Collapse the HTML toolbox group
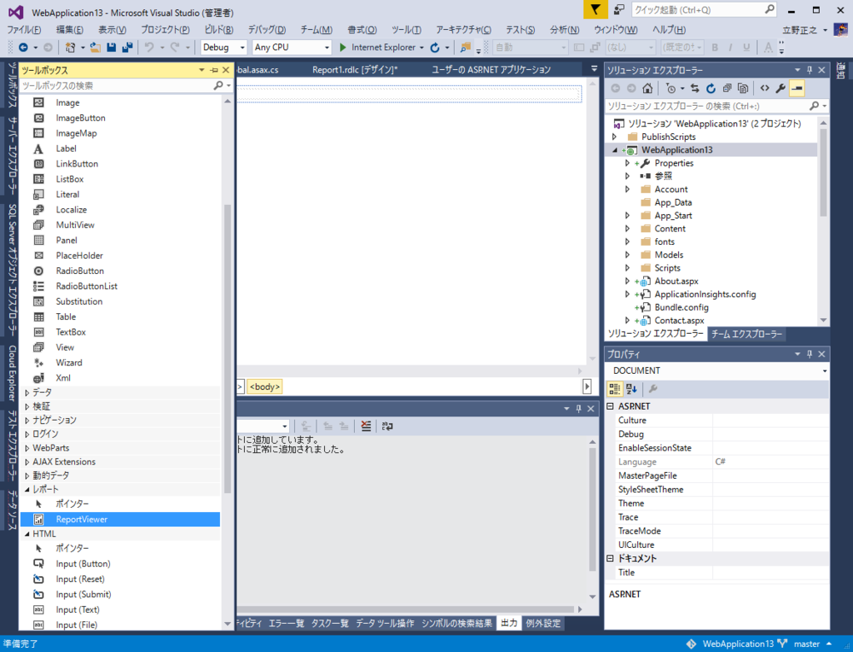The width and height of the screenshot is (853, 652). (27, 534)
